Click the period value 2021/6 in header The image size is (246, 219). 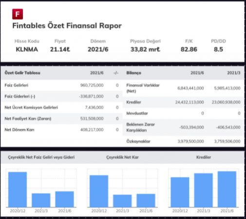pyautogui.click(x=98, y=49)
